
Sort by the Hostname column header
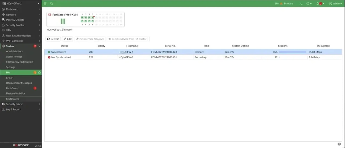point(132,46)
